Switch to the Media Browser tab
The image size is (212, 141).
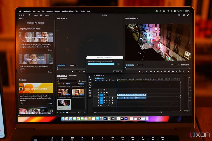[x=73, y=75]
